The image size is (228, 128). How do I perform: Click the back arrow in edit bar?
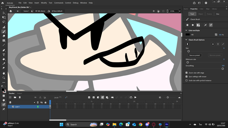coord(18,11)
